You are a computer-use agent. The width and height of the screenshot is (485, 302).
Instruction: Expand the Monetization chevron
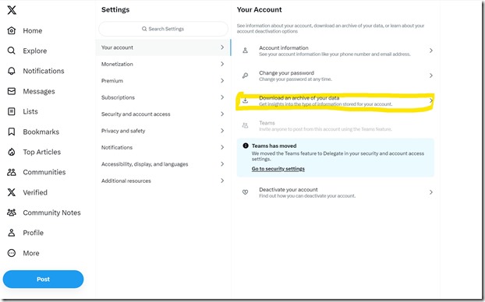[x=222, y=64]
